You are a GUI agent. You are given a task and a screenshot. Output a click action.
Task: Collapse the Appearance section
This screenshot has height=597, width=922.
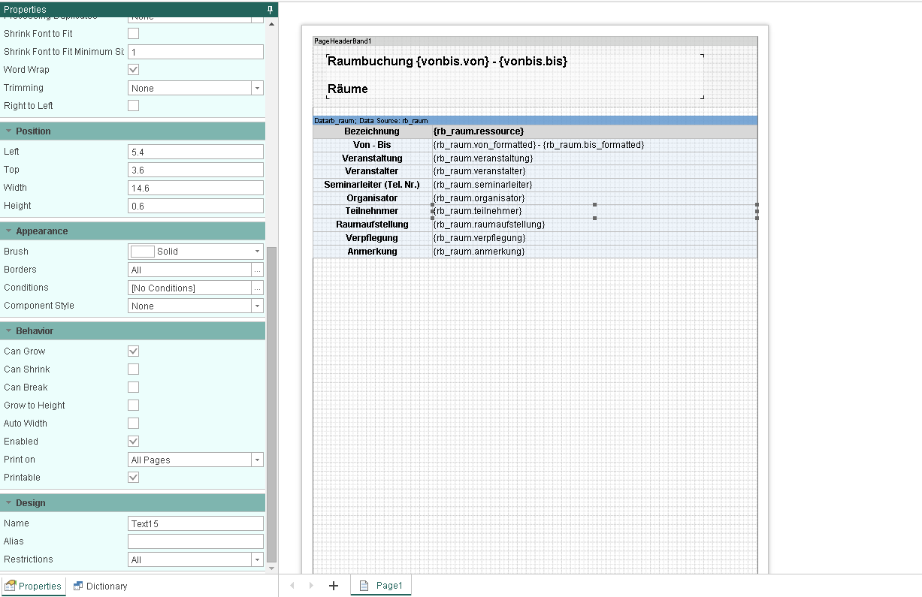click(8, 231)
